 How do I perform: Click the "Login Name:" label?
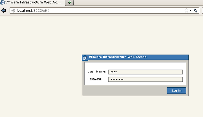pos(97,72)
